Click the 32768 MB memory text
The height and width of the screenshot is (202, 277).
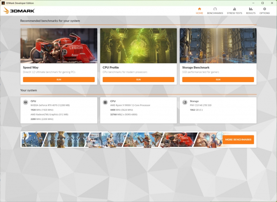(x=124, y=115)
